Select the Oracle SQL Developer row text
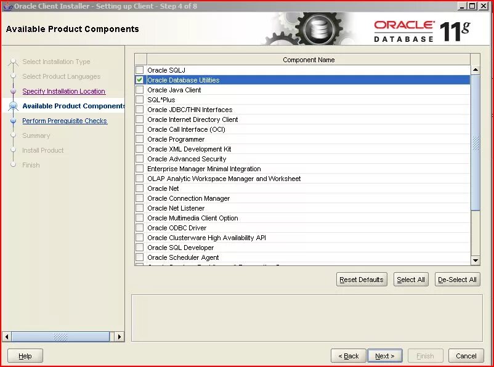494x367 pixels. coord(180,248)
